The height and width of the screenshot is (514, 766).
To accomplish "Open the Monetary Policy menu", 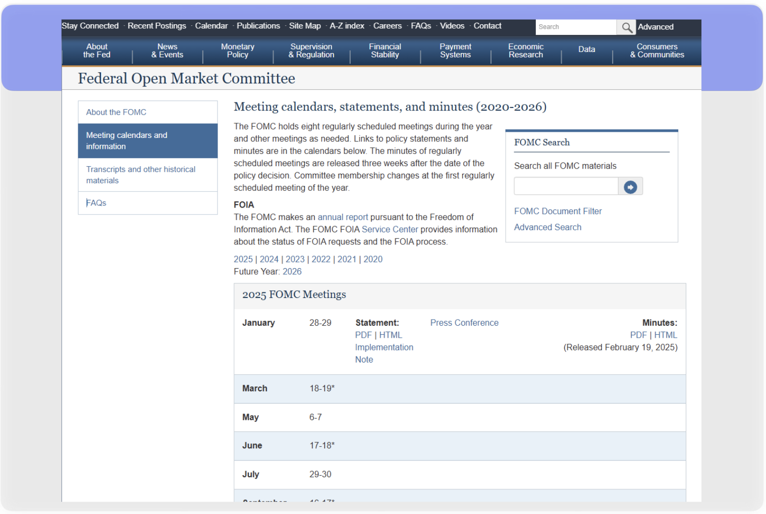I will 238,50.
